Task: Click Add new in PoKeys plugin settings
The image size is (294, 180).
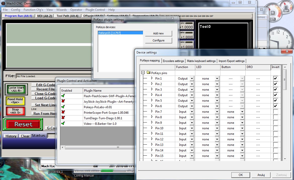Action: [x=158, y=33]
